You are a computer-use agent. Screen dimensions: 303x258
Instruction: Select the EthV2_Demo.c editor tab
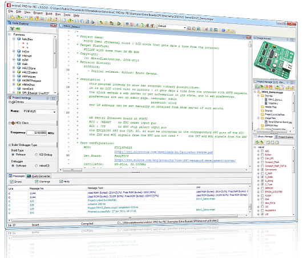(x=70, y=26)
